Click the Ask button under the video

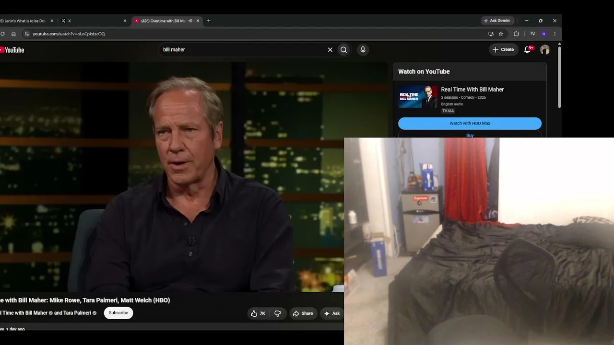(x=332, y=313)
